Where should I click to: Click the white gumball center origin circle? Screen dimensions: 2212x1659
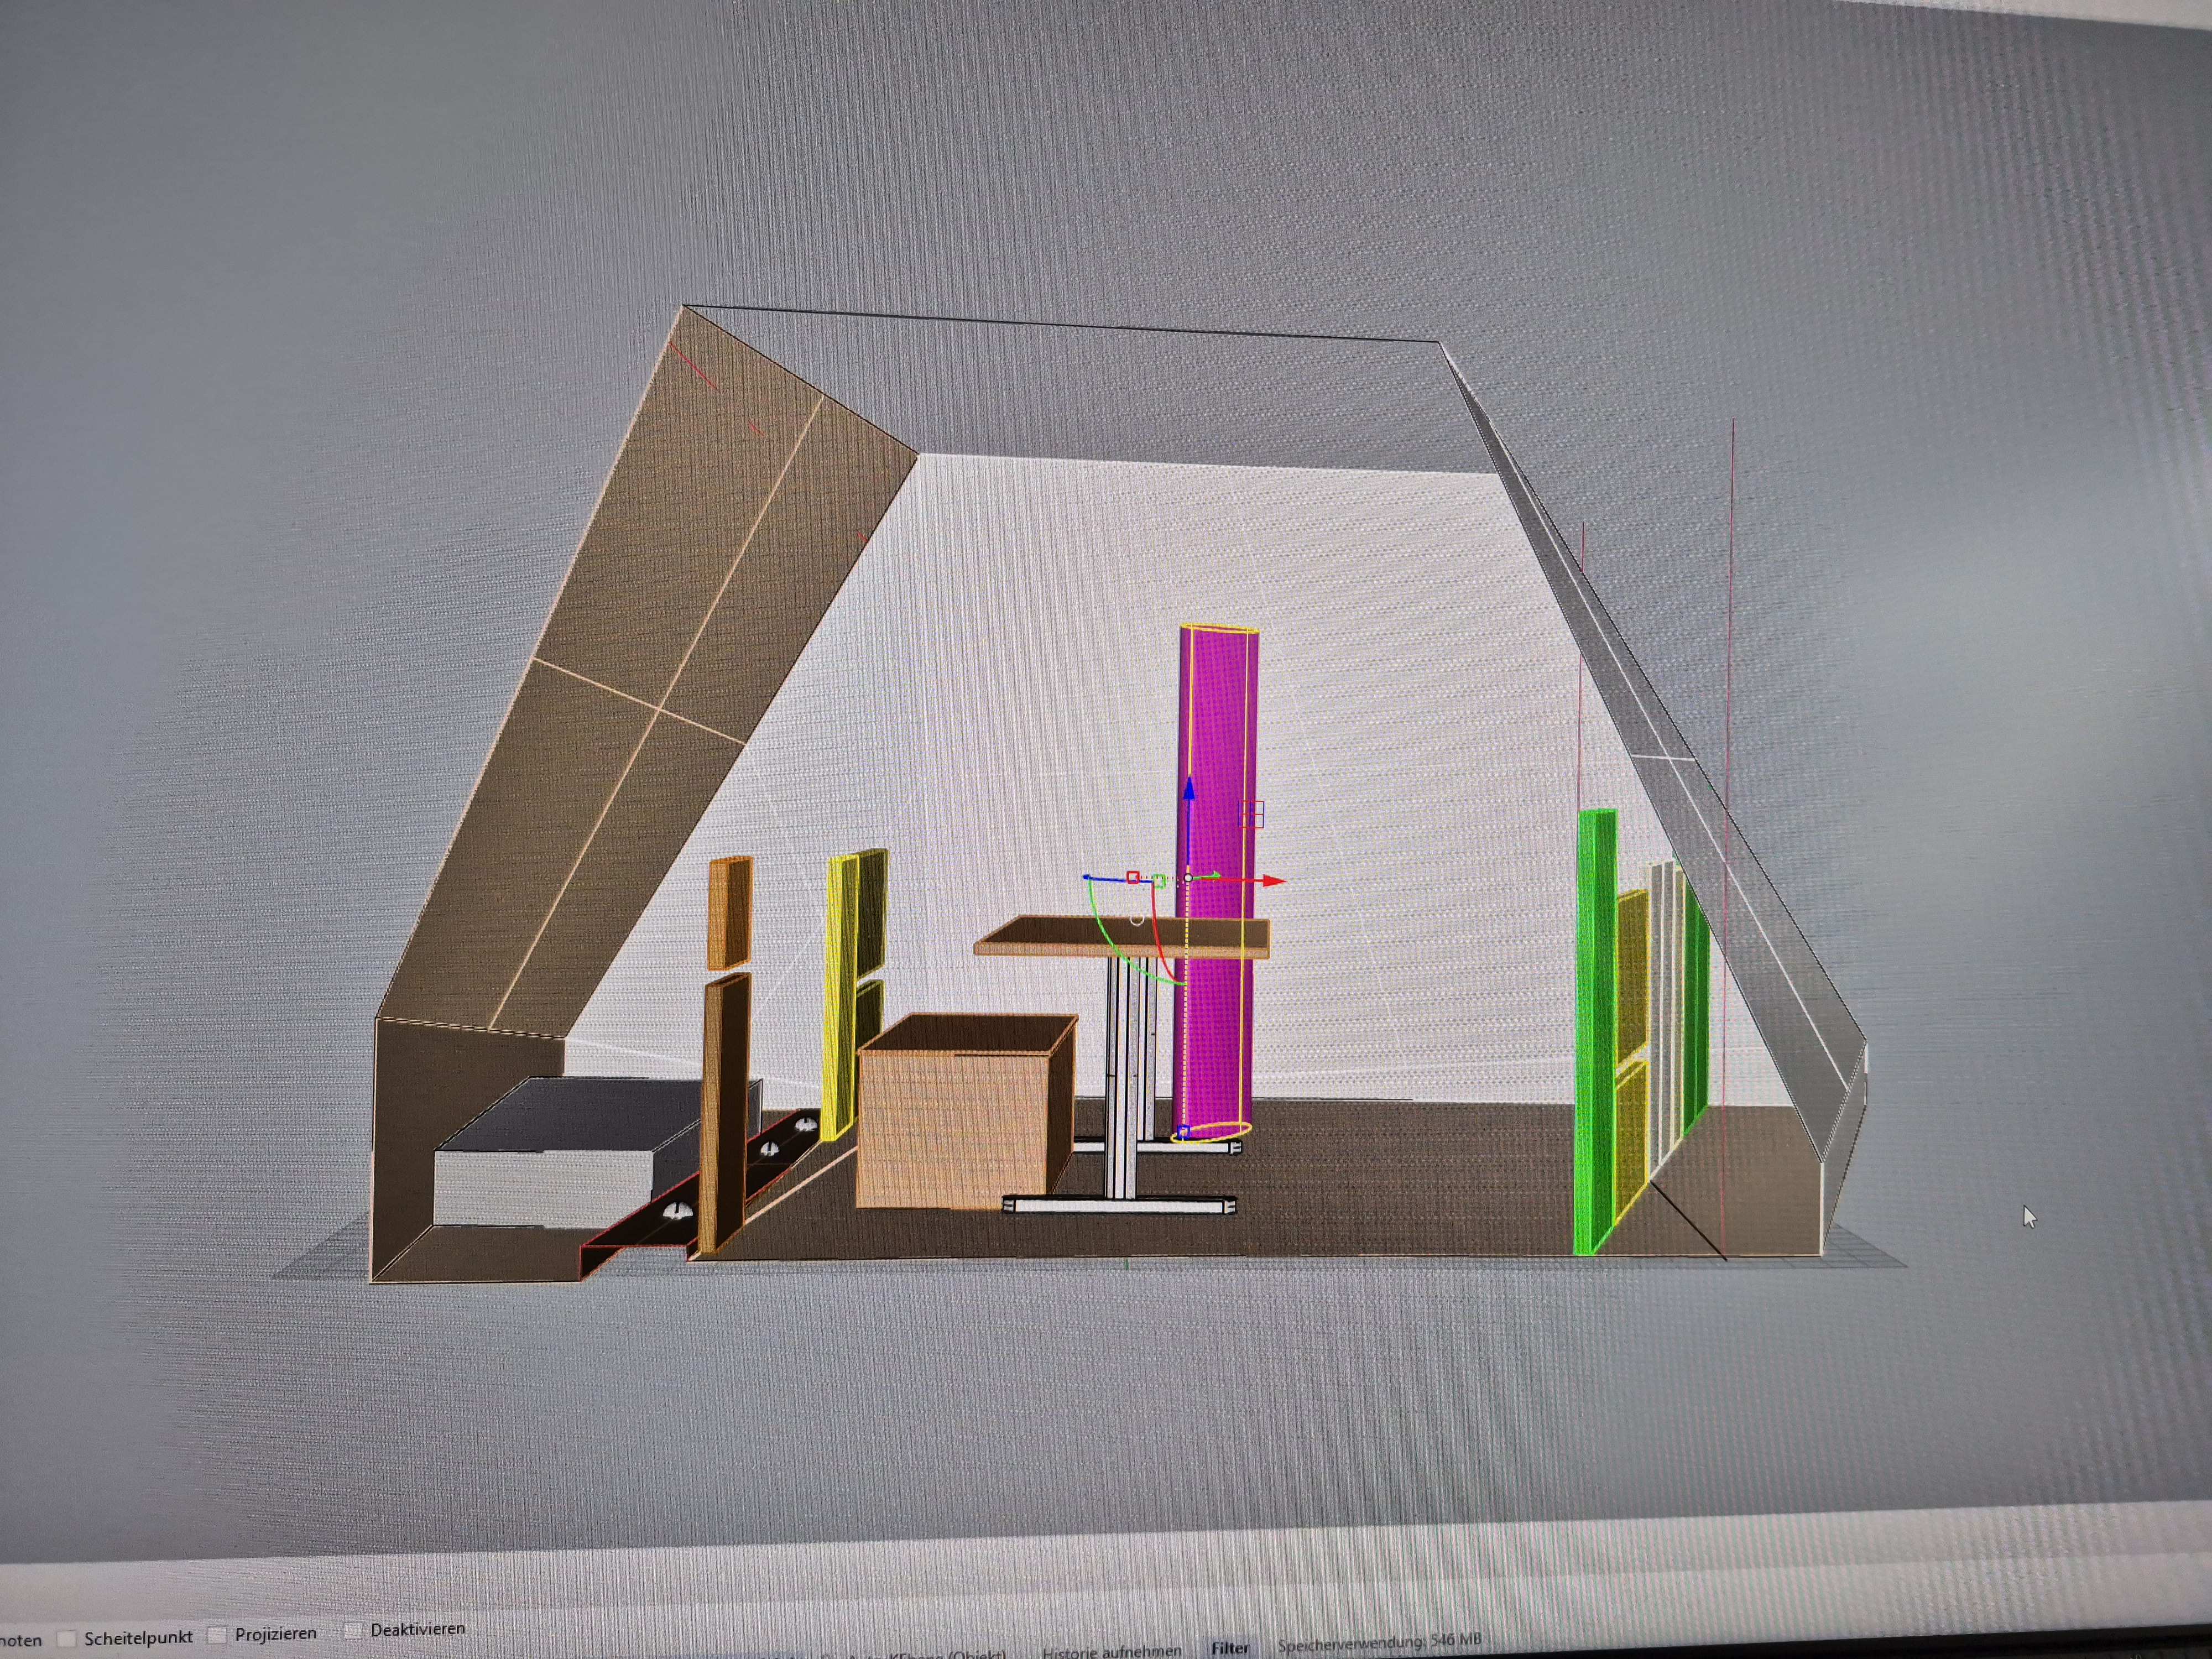(1188, 878)
